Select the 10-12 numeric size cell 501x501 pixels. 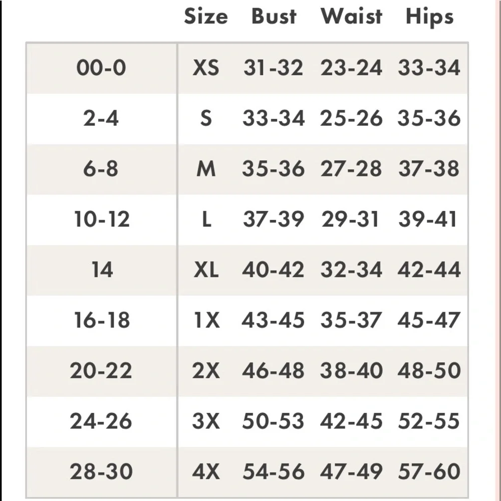[101, 219]
